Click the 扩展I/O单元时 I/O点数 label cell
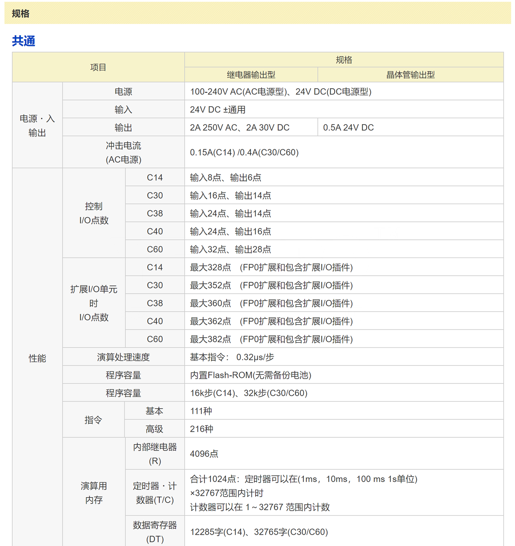Viewport: 515px width, 546px height. coord(94,303)
